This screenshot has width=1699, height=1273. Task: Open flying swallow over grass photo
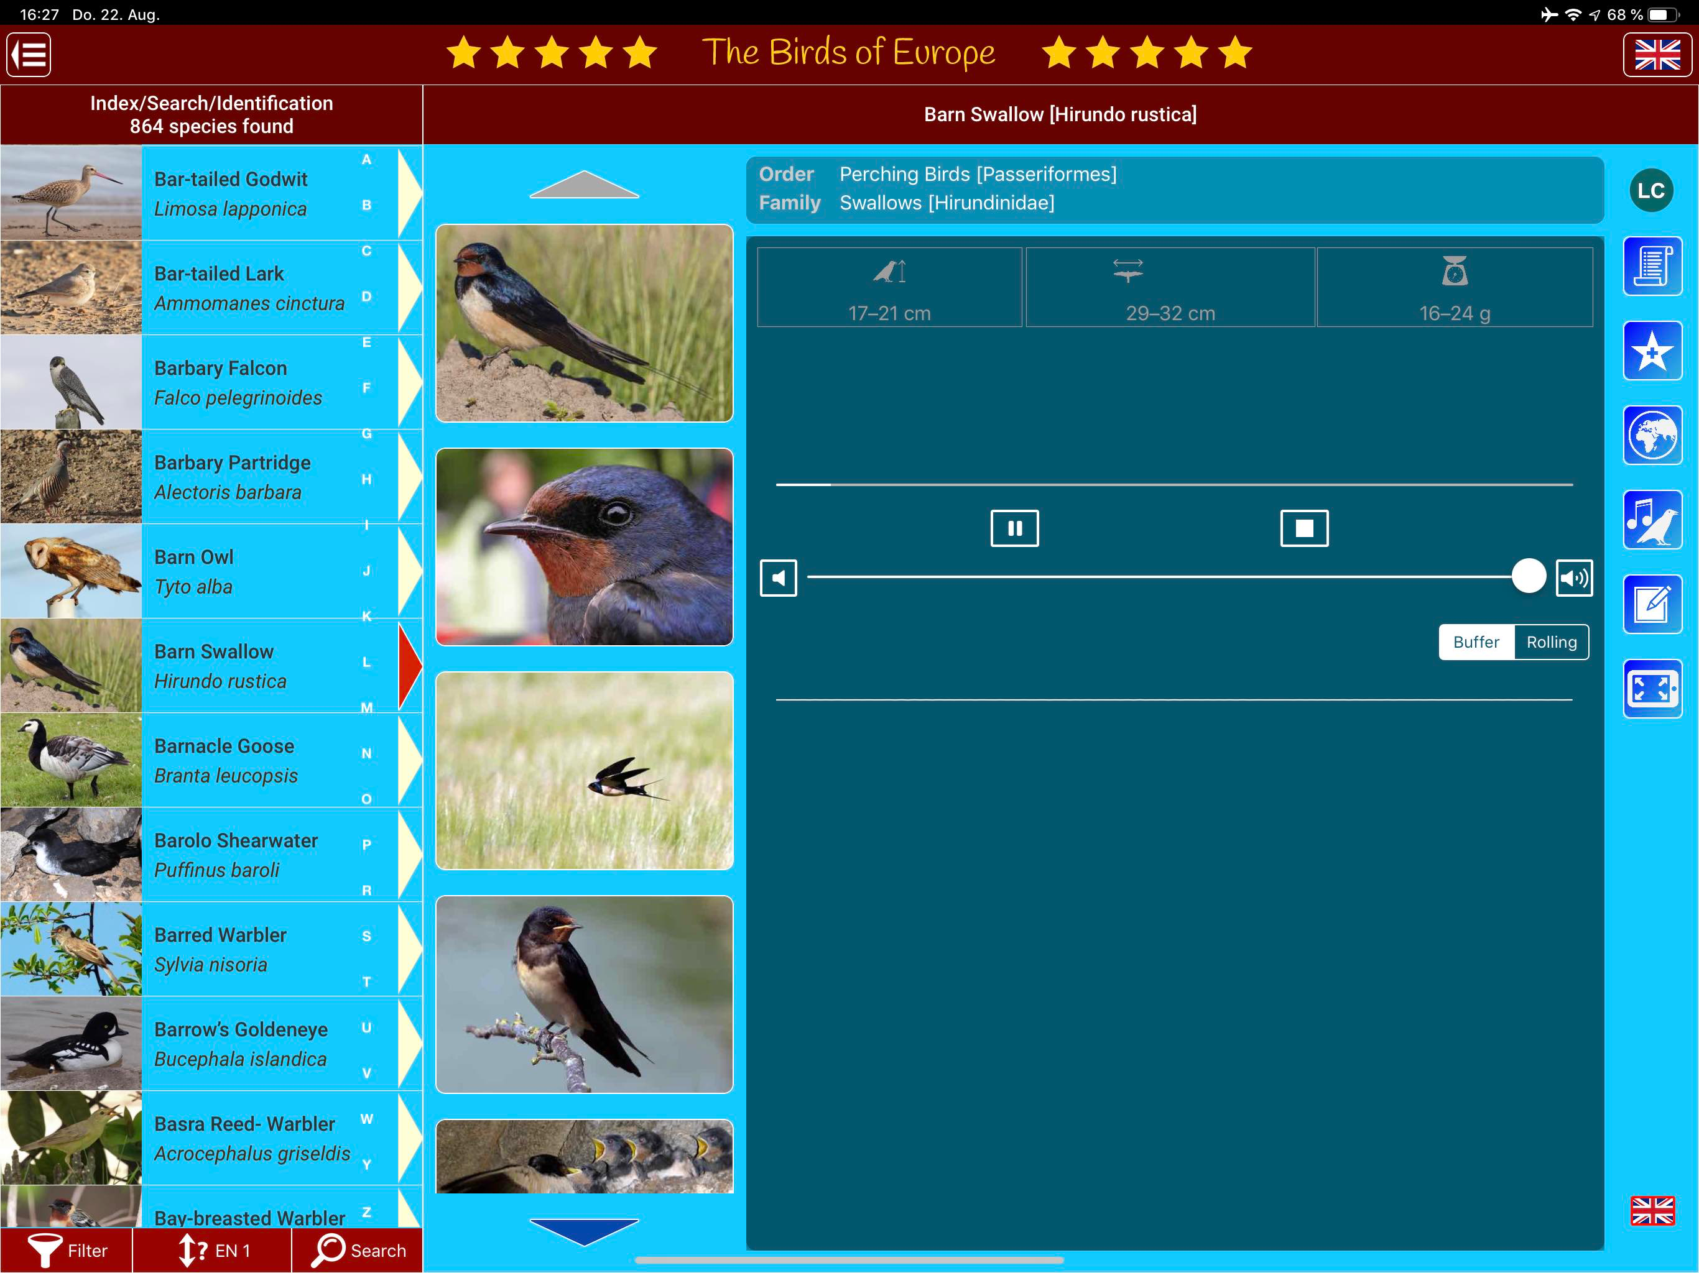pyautogui.click(x=585, y=770)
